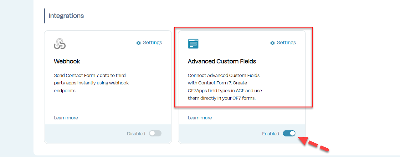Enable the Webhook integration toggle
The image size is (400, 157).
tap(155, 133)
